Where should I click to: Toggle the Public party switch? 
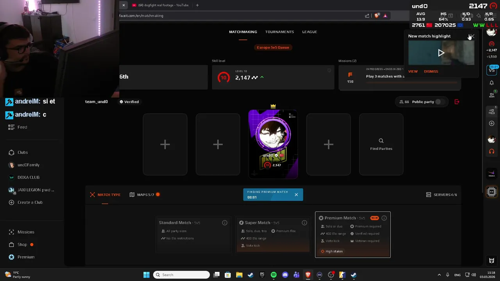coord(439,102)
